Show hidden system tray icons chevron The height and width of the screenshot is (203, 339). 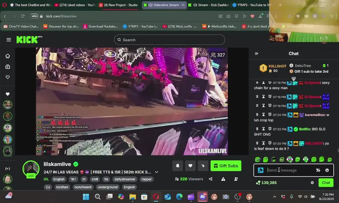[275, 197]
